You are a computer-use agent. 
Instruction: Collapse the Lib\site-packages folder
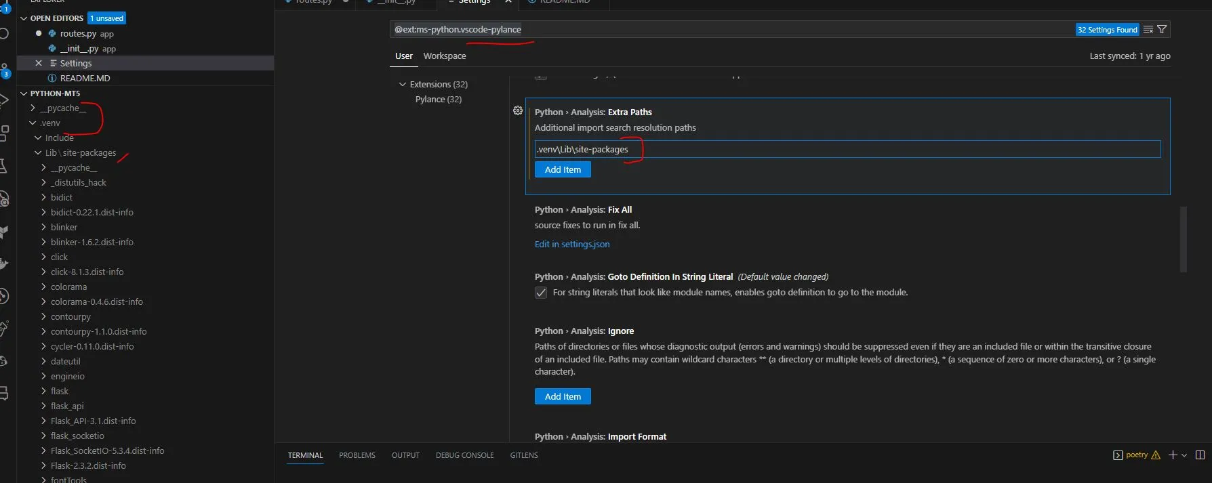(38, 152)
